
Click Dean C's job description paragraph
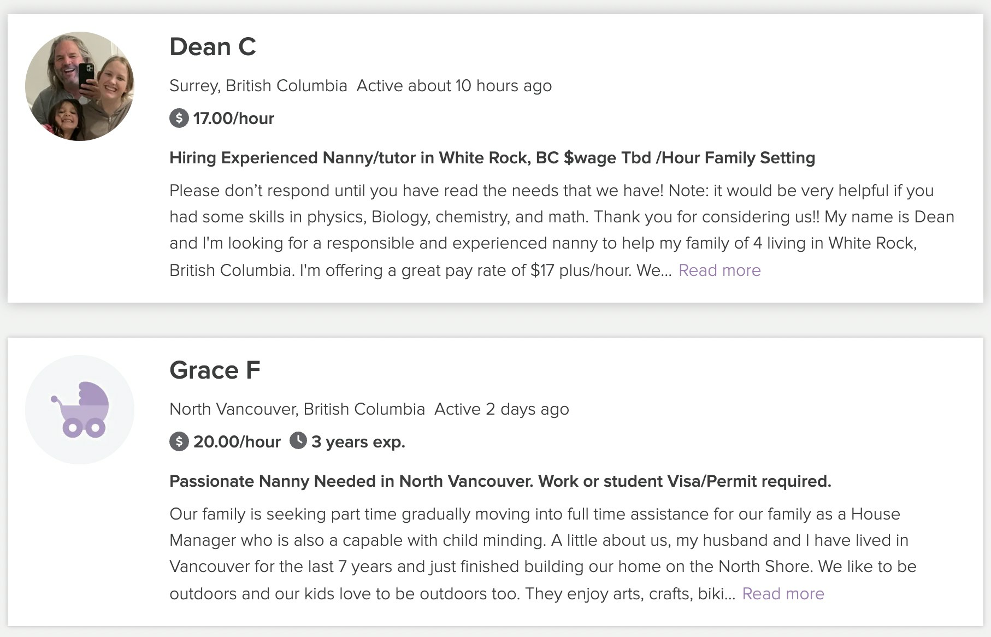[x=546, y=230]
